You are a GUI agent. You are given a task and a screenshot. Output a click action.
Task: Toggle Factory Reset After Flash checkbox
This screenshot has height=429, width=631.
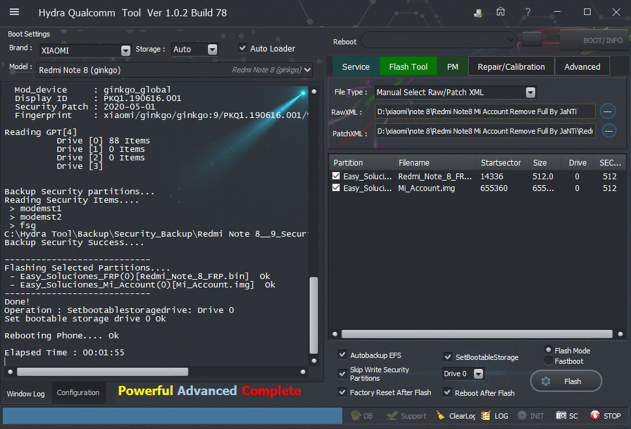click(x=342, y=392)
